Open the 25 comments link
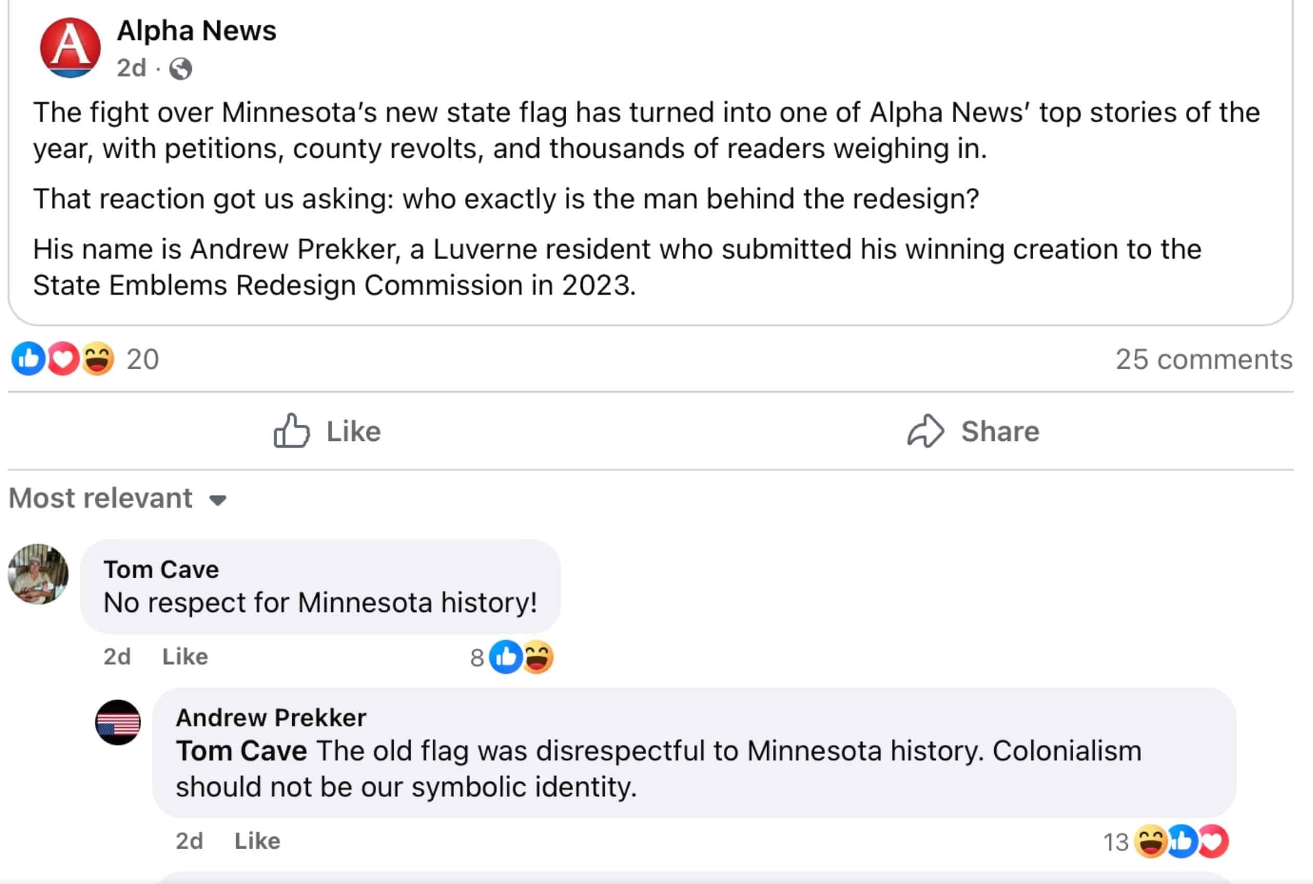Image resolution: width=1313 pixels, height=884 pixels. pos(1204,359)
